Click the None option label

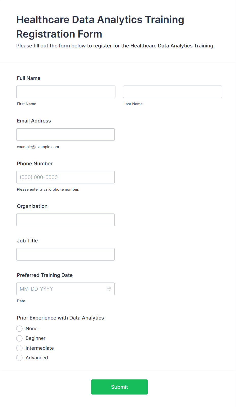point(31,329)
